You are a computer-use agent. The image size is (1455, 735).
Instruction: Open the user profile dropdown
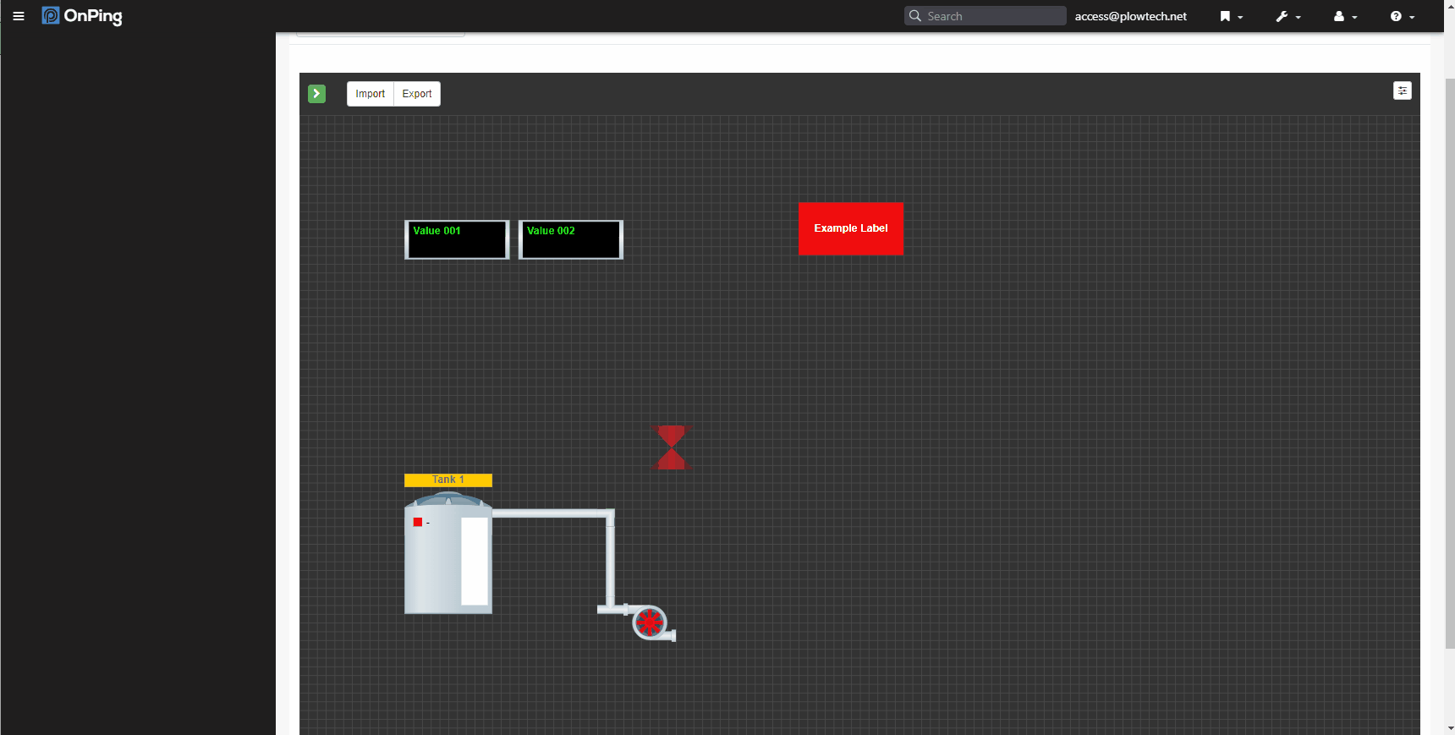pos(1344,16)
